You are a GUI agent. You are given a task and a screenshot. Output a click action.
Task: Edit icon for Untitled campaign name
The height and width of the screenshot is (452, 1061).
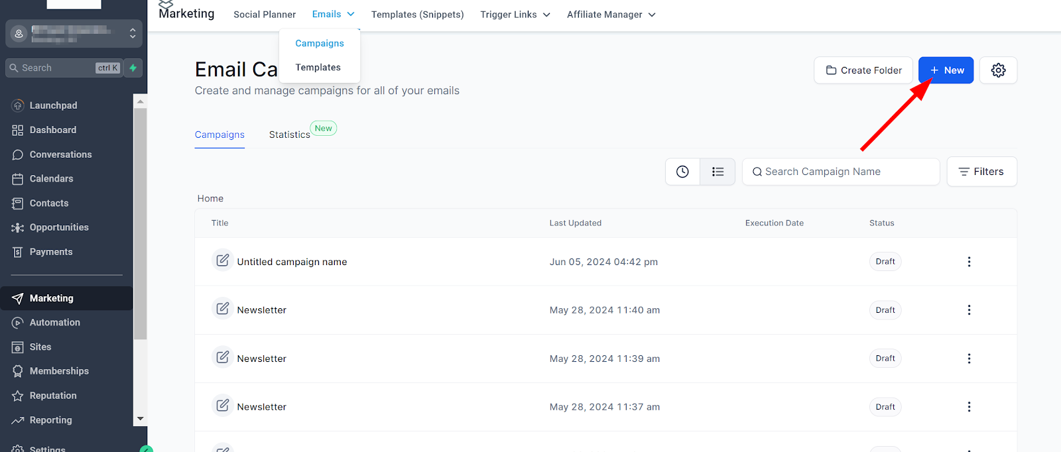pyautogui.click(x=223, y=260)
